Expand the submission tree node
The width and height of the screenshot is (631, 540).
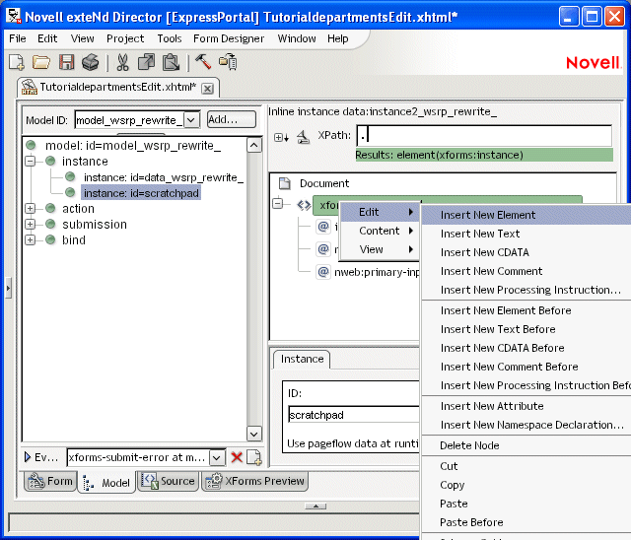point(30,224)
